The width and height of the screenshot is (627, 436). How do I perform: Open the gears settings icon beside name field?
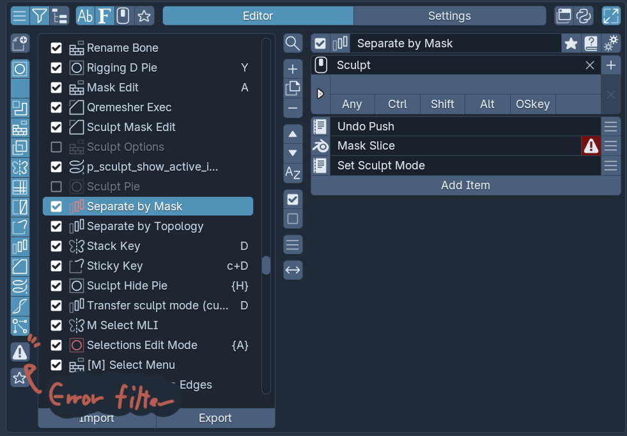(610, 43)
